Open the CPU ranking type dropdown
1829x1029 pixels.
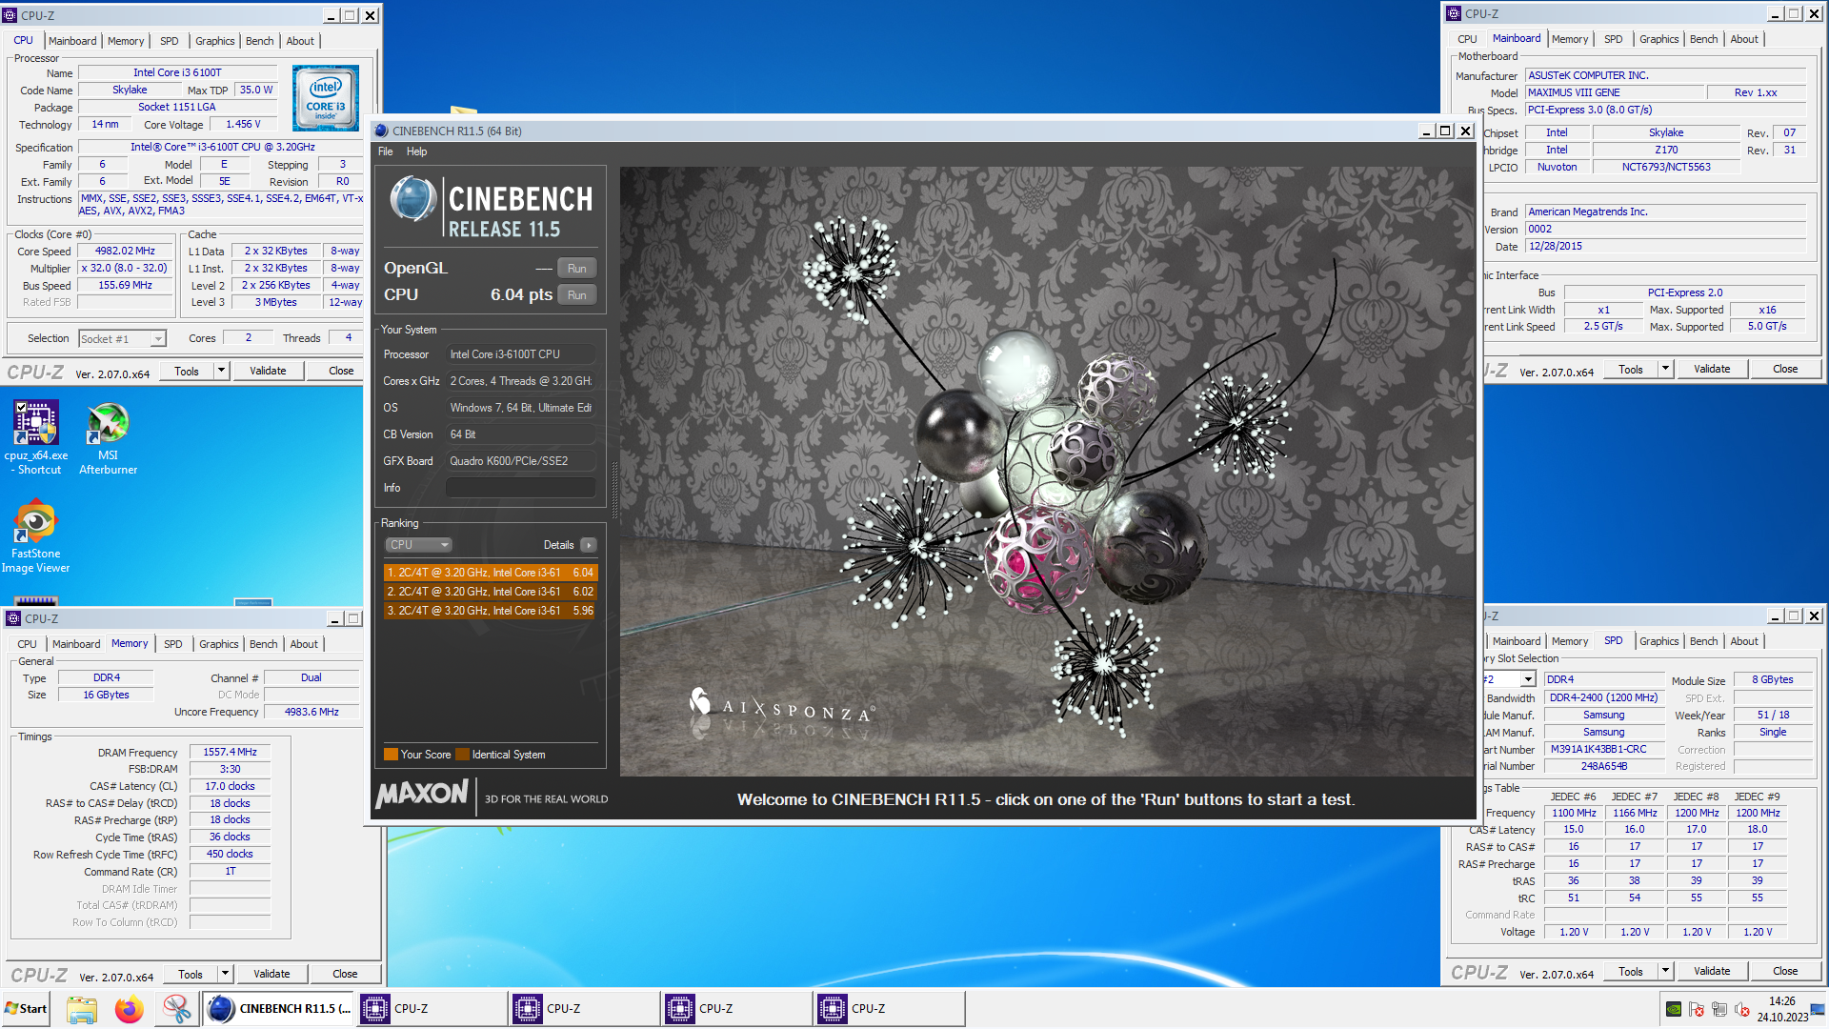point(419,545)
